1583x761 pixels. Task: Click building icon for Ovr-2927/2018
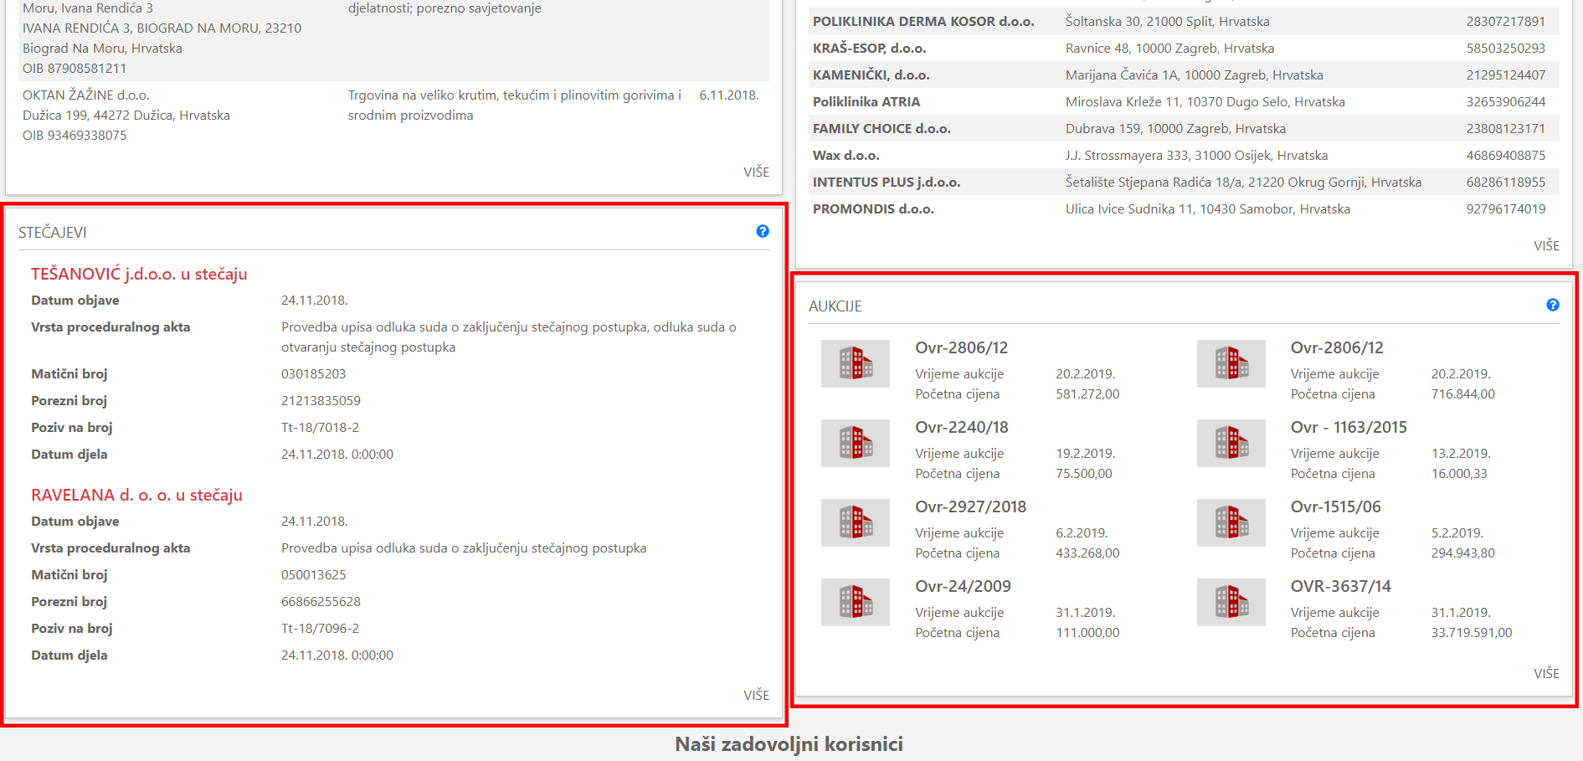pyautogui.click(x=855, y=522)
